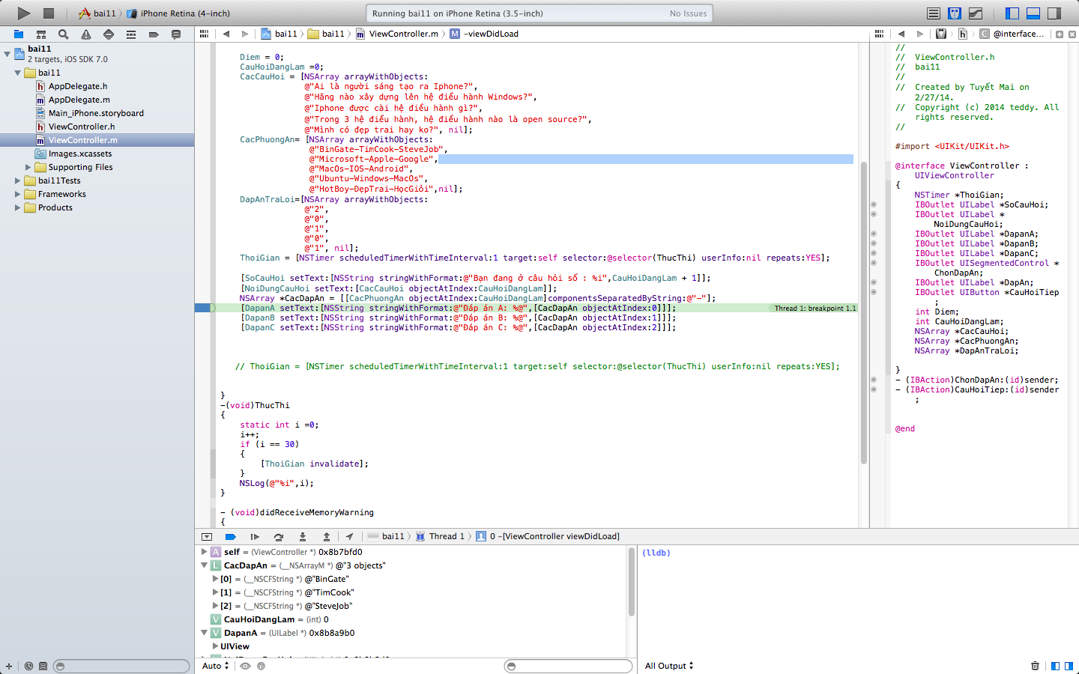Toggle Quick Look eye icon in variables view
Image resolution: width=1079 pixels, height=674 pixels.
[246, 666]
